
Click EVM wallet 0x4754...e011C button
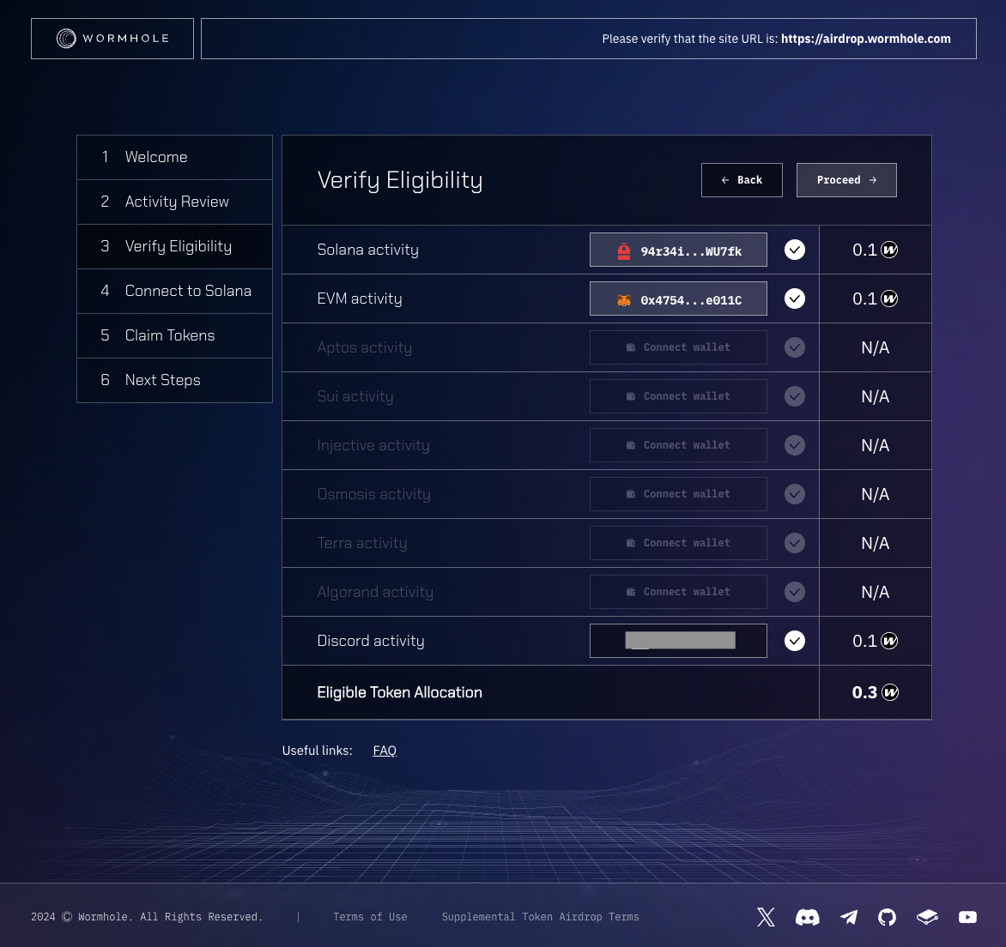point(678,299)
